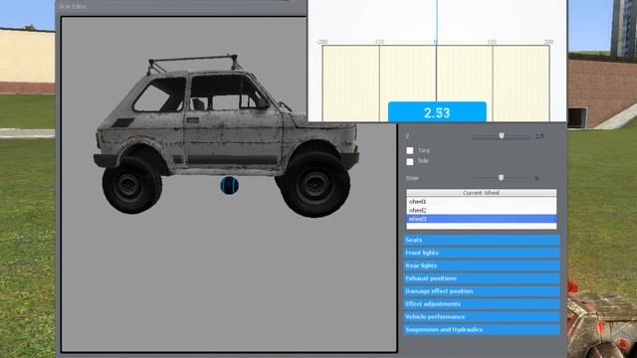Screen dimensions: 637x358
Task: Select wheel1 in the wheel list
Action: click(482, 201)
